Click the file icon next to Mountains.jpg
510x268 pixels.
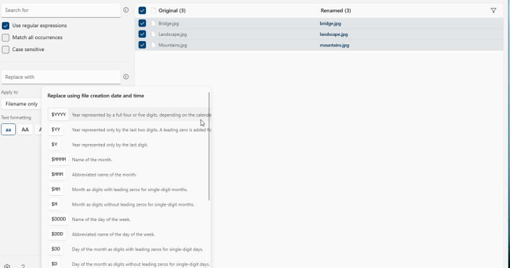click(153, 45)
